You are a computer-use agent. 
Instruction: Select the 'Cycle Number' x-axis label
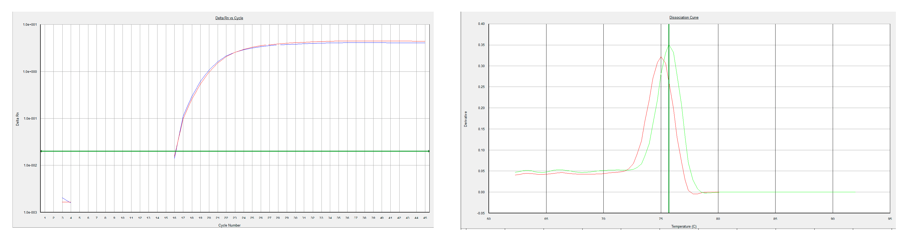(229, 225)
